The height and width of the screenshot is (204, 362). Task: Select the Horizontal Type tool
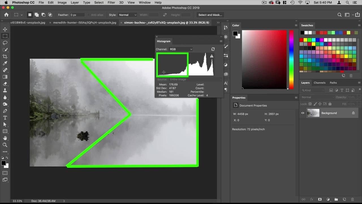point(5,118)
